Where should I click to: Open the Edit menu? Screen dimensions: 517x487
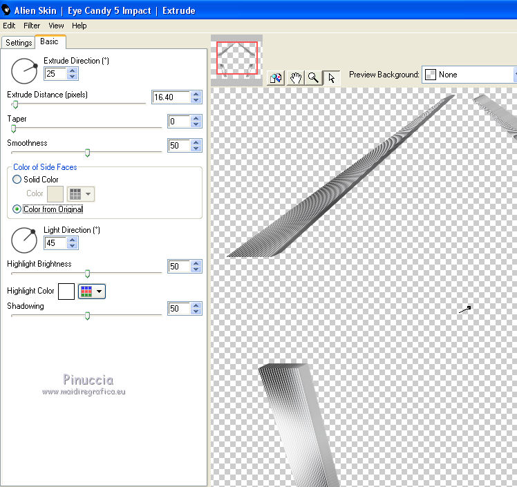9,26
